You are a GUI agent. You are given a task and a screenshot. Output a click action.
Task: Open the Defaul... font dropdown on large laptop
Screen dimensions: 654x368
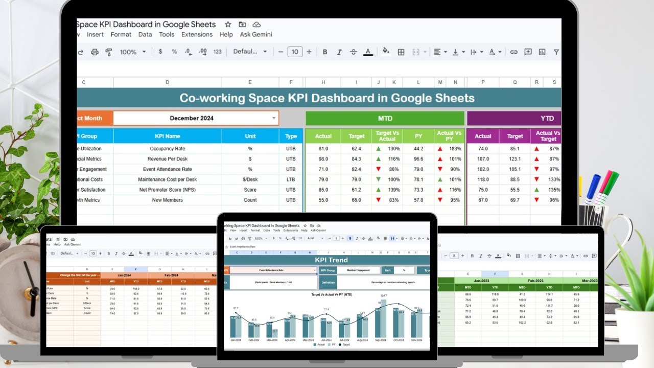[x=250, y=52]
